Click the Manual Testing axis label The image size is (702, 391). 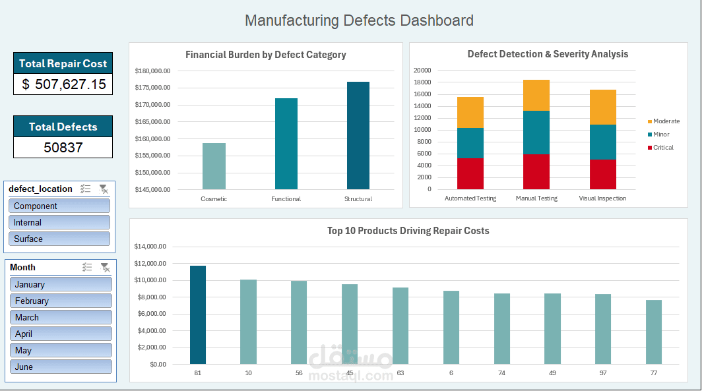(x=536, y=198)
